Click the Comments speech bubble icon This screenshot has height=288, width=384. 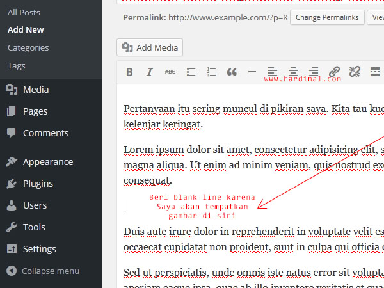coord(12,133)
